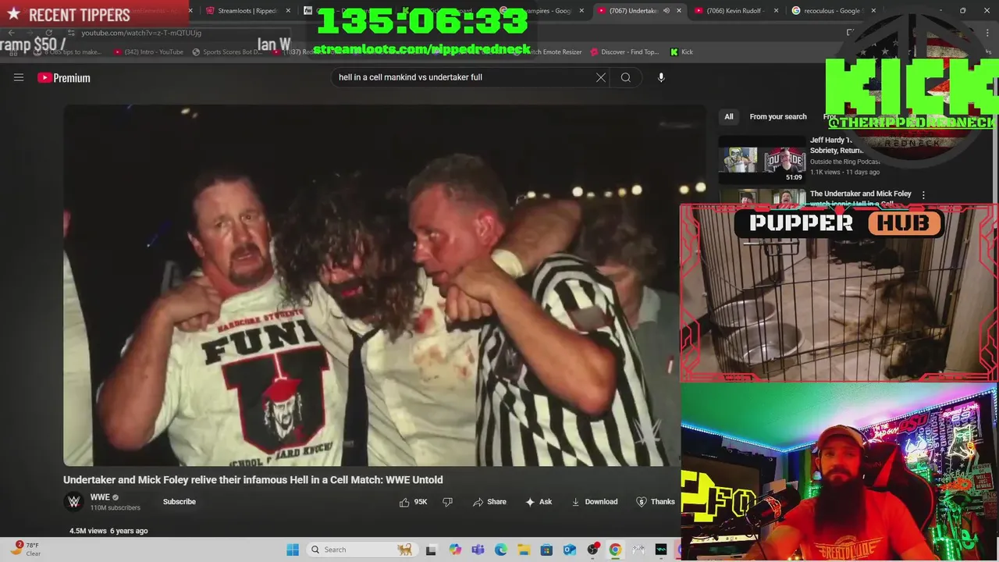Open OBS Studio from the taskbar
The image size is (999, 562).
point(592,550)
